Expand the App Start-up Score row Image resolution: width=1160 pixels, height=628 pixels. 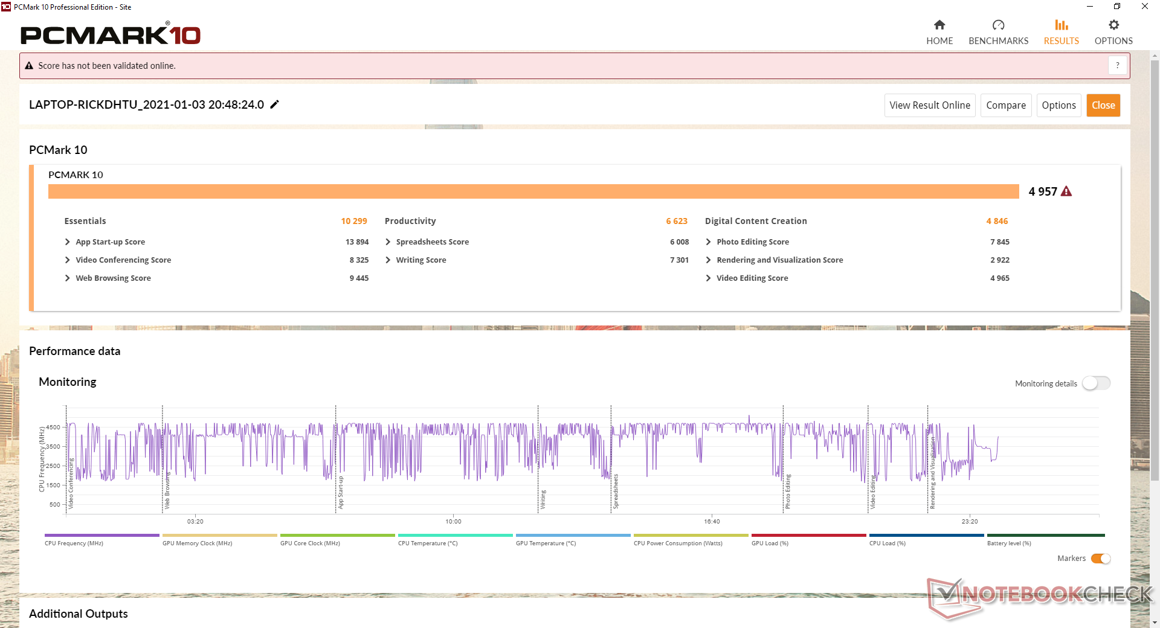(68, 242)
